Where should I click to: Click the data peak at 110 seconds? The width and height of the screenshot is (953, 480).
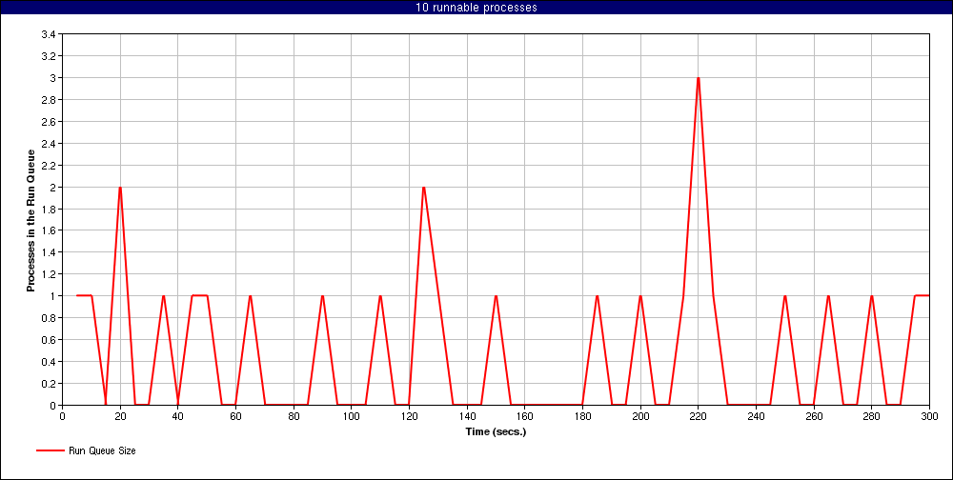tap(380, 296)
